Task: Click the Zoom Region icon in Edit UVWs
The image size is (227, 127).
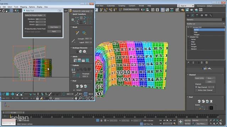Action: pos(84,98)
